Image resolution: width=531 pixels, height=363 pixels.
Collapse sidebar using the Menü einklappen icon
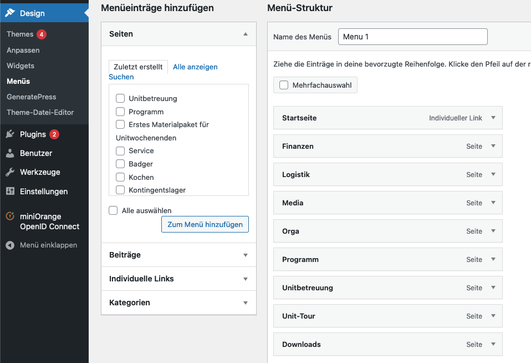click(10, 245)
